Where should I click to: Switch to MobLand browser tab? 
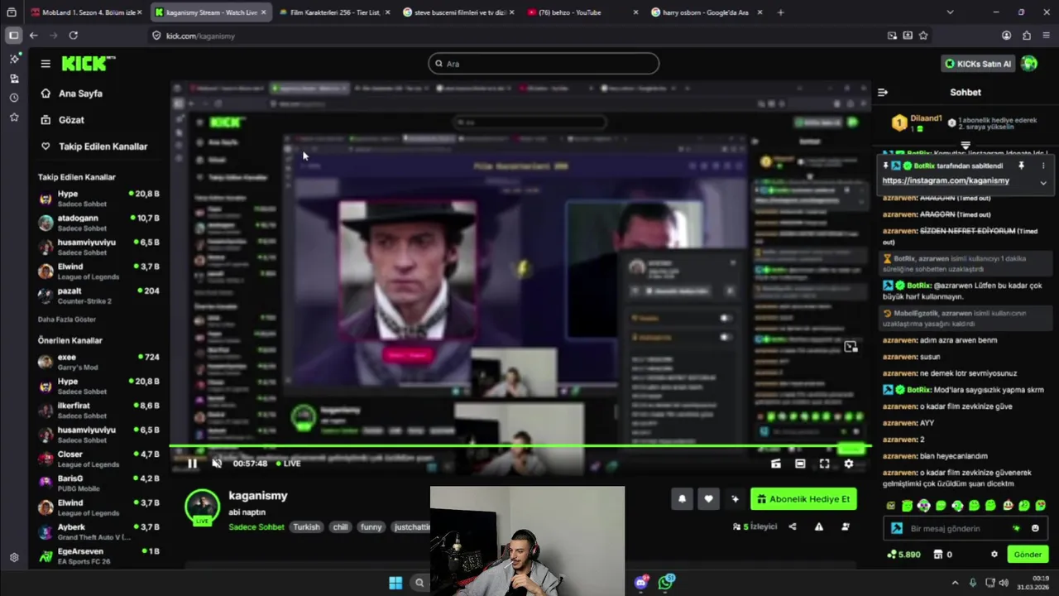86,12
